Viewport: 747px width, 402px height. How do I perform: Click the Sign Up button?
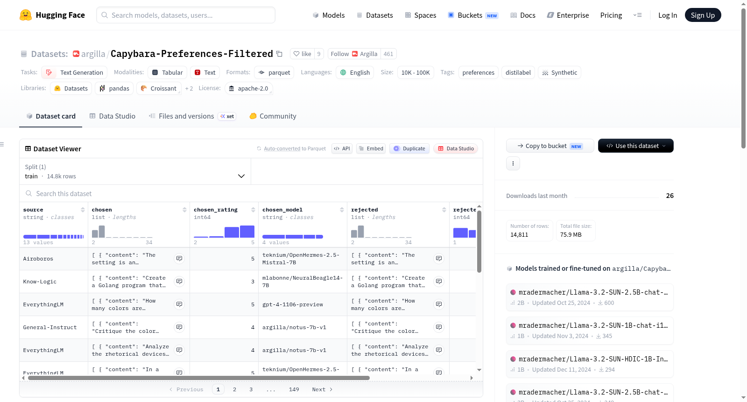703,15
